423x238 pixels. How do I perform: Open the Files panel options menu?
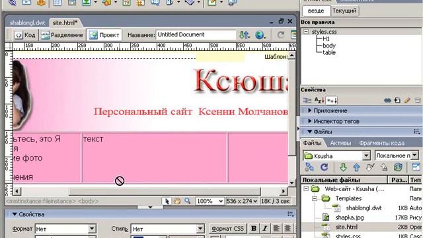tap(417, 132)
